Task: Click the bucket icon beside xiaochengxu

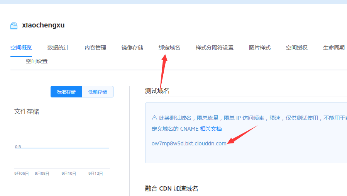Action: click(x=14, y=26)
